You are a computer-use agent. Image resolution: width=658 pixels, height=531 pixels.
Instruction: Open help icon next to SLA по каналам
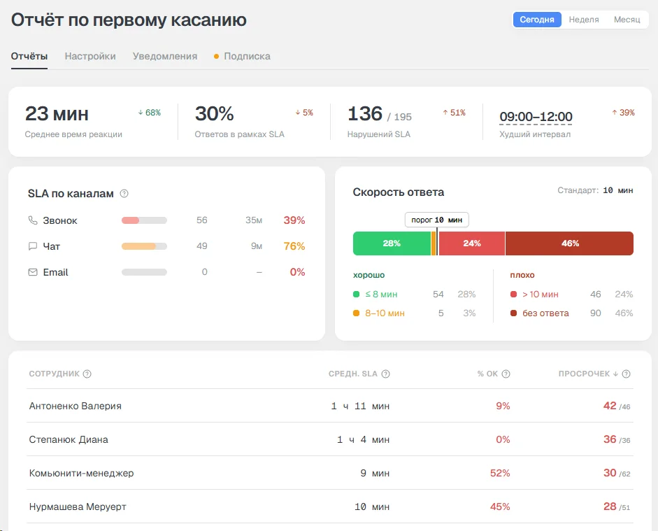click(x=124, y=194)
